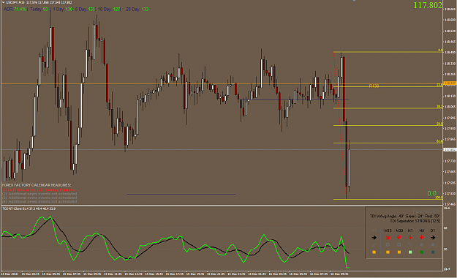This screenshot has height=278, width=457.
Task: Click news line (4) Additional news events
Action: click(39, 201)
